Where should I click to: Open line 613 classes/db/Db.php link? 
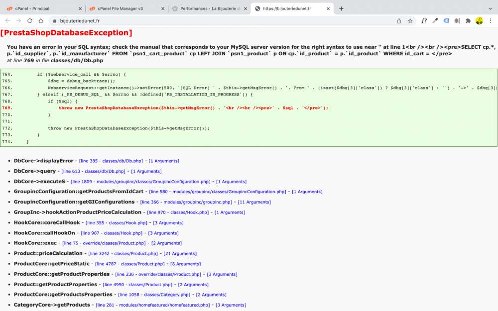point(94,171)
